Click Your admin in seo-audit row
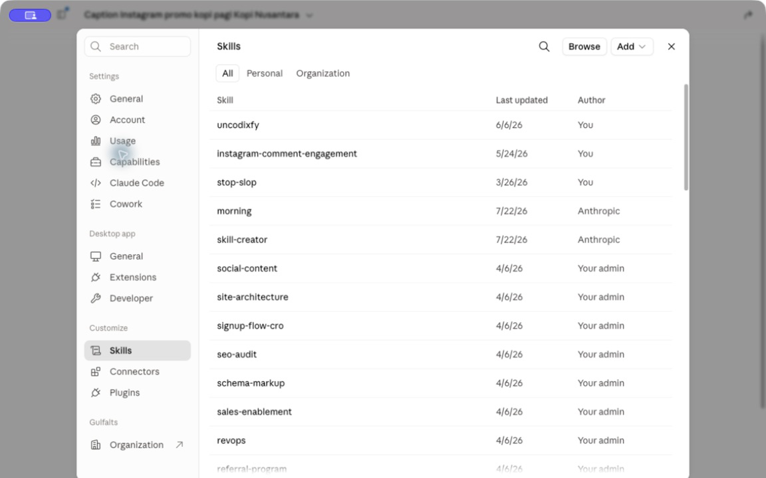Screen dimensions: 766x478 pyautogui.click(x=601, y=355)
